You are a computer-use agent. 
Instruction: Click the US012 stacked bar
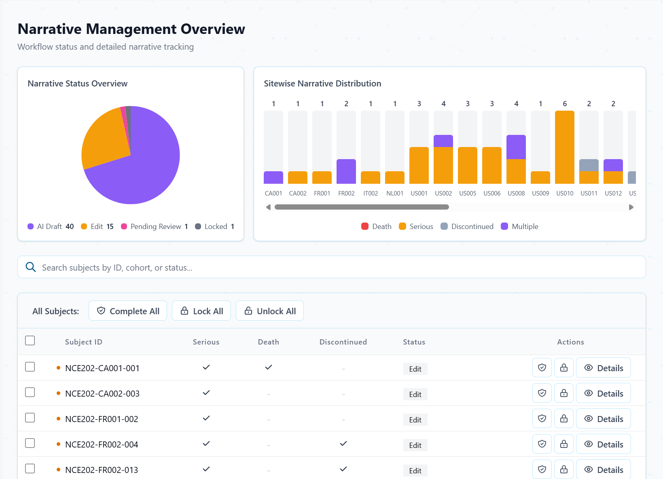[x=613, y=171]
